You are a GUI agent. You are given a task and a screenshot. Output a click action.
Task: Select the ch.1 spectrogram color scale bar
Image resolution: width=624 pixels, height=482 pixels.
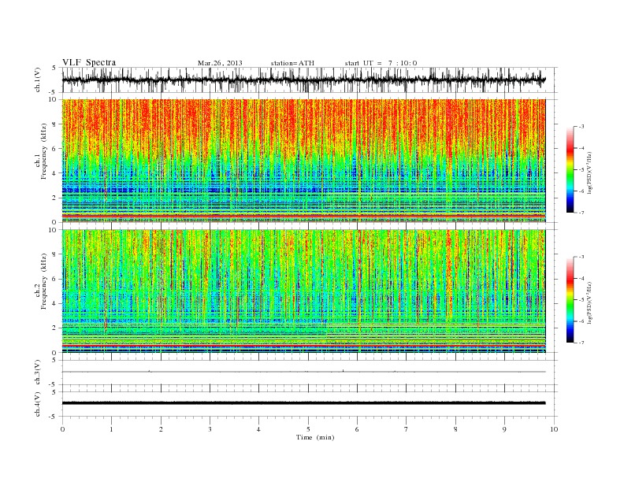pyautogui.click(x=570, y=169)
